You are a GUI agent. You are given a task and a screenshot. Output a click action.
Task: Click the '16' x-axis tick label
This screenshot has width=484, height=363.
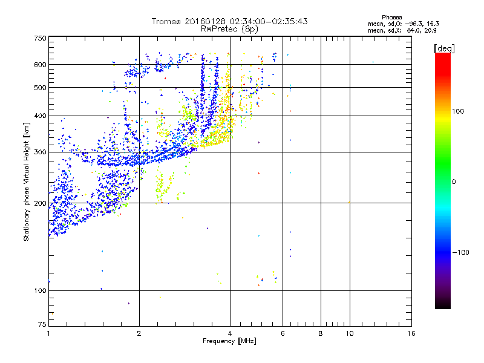[411, 333]
